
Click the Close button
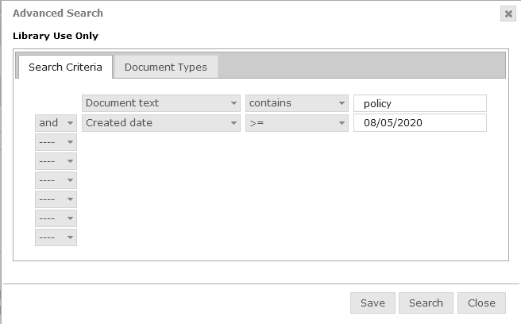click(481, 303)
